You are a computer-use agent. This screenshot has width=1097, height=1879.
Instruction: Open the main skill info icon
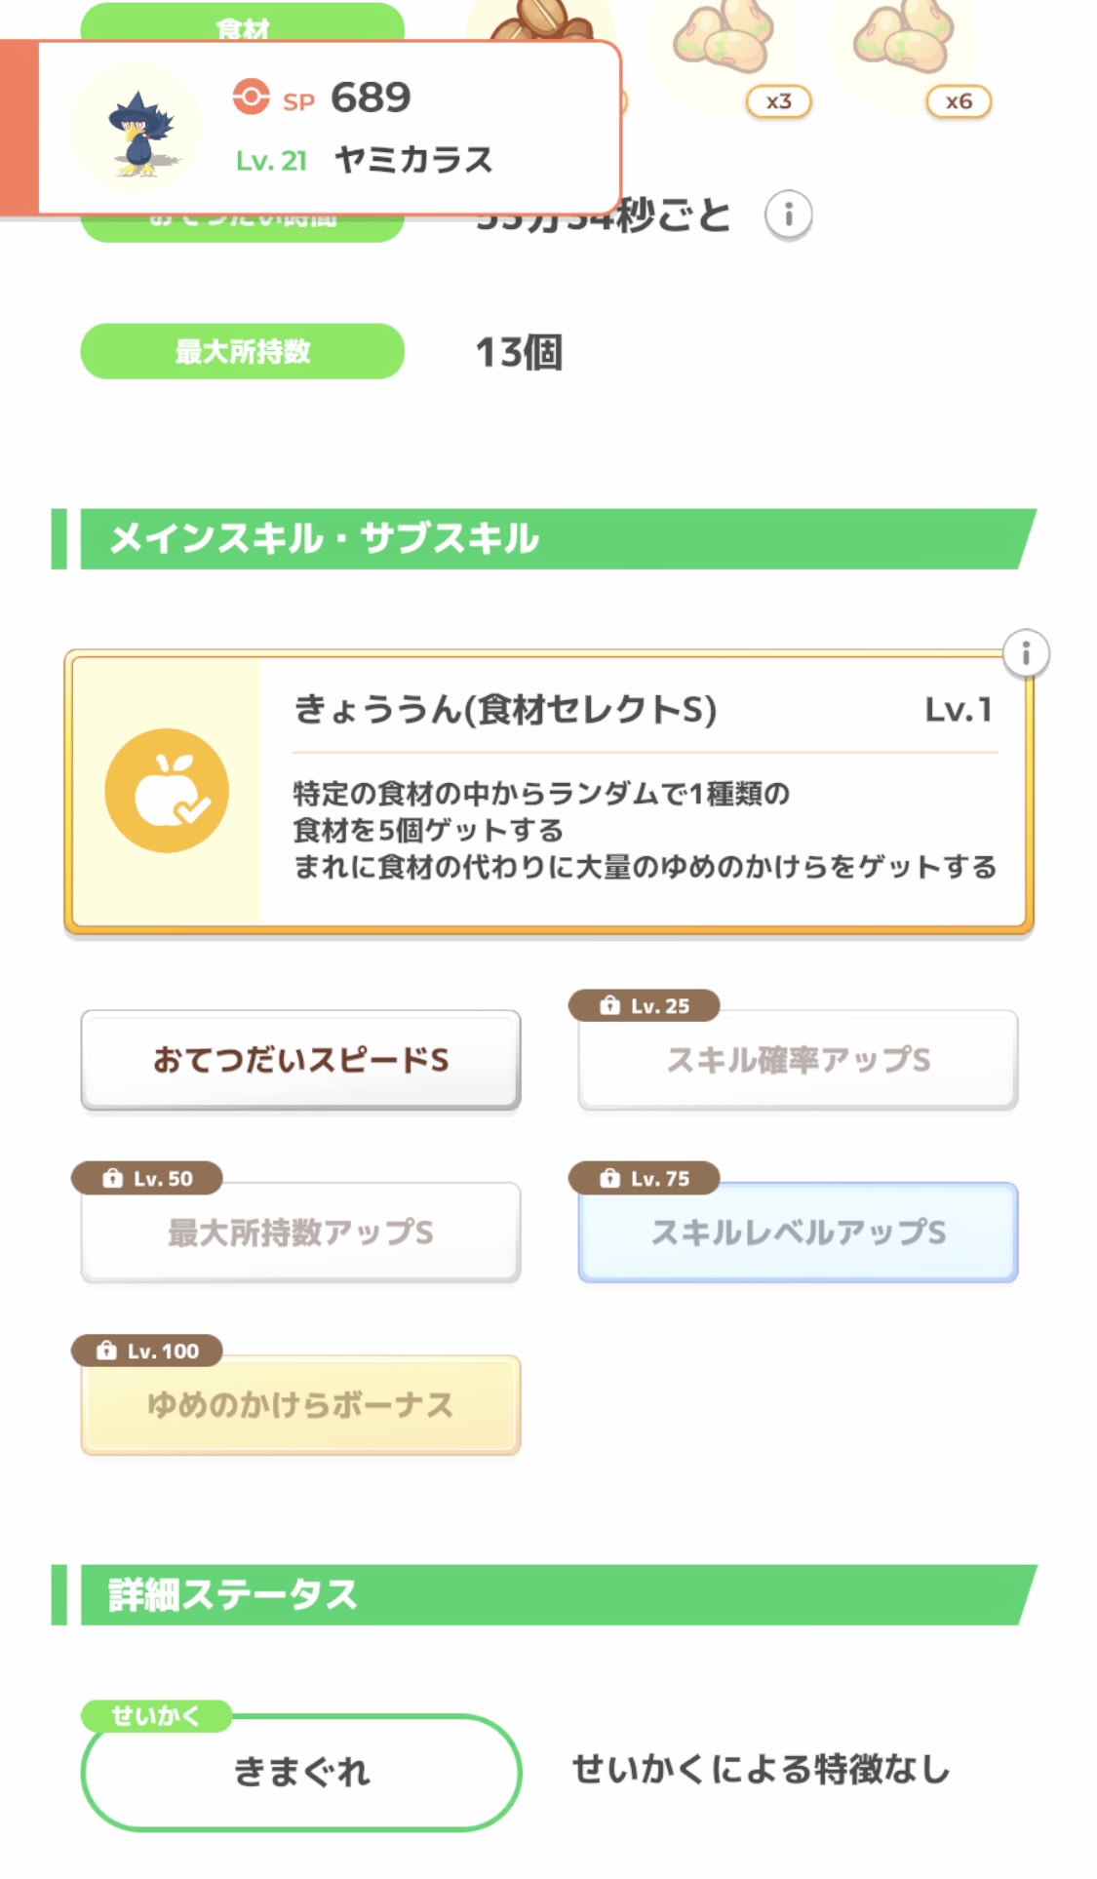[1025, 653]
